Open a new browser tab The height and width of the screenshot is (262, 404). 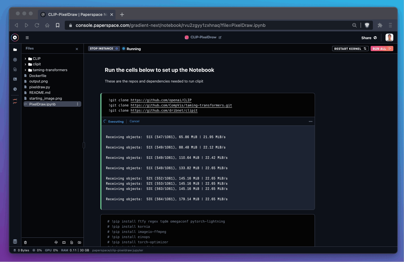point(122,15)
